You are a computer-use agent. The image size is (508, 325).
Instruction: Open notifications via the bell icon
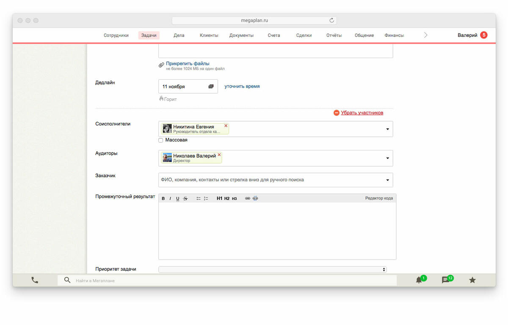pyautogui.click(x=419, y=280)
